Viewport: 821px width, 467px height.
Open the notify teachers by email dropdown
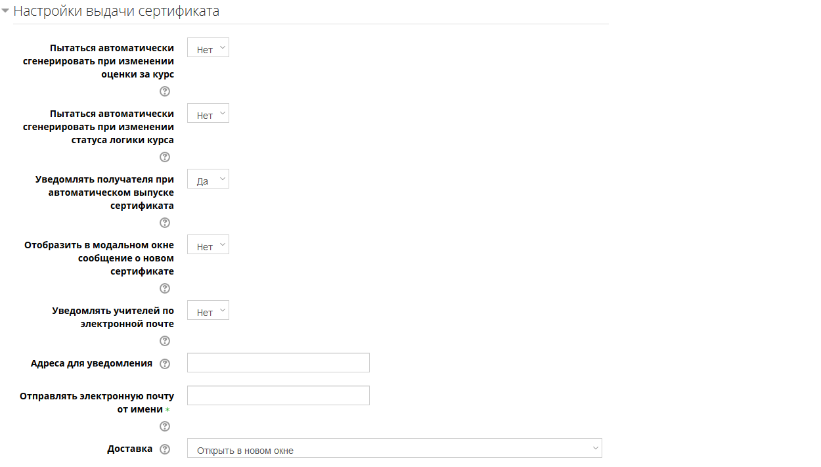click(x=208, y=311)
